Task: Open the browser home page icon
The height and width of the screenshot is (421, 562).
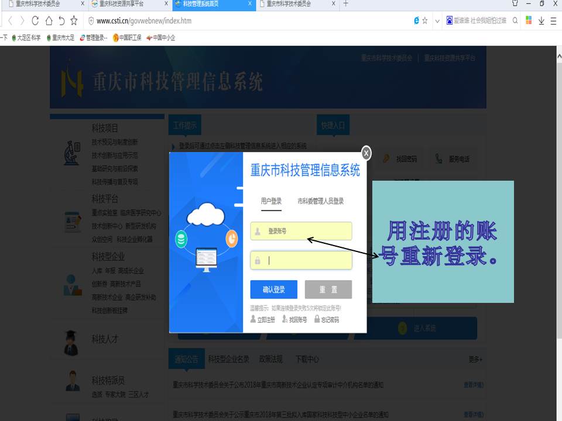Action: coord(49,21)
